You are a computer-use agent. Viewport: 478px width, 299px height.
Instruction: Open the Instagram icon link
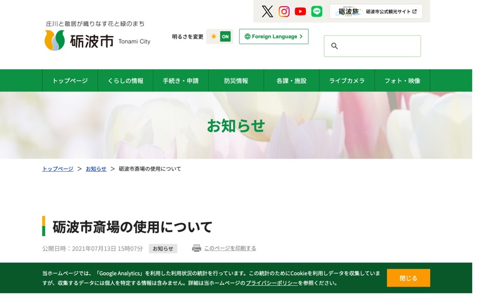(284, 11)
